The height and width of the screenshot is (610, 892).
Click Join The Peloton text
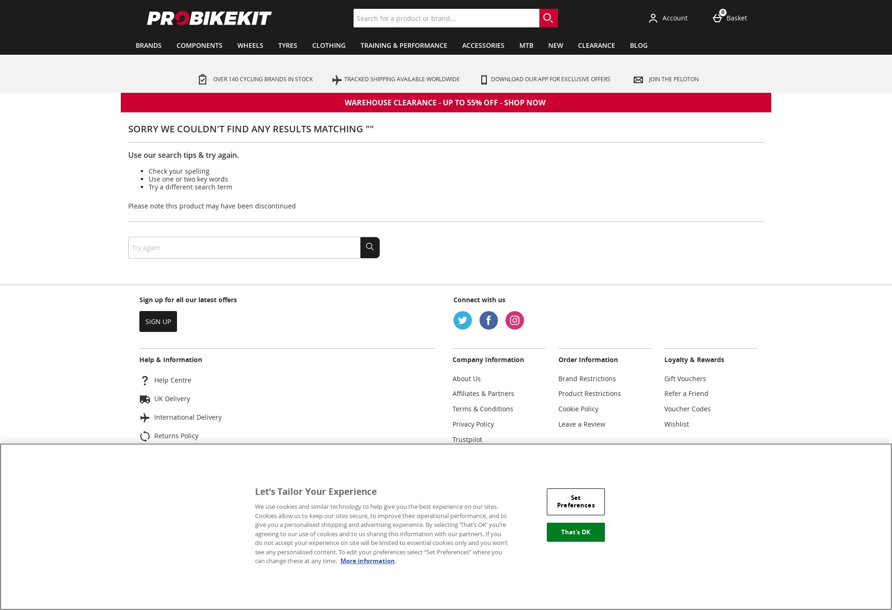pos(674,79)
